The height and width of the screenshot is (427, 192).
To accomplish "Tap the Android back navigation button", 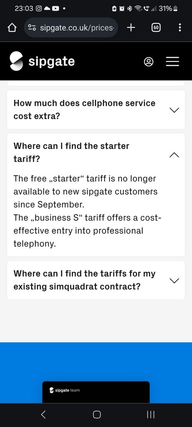I will point(43,415).
